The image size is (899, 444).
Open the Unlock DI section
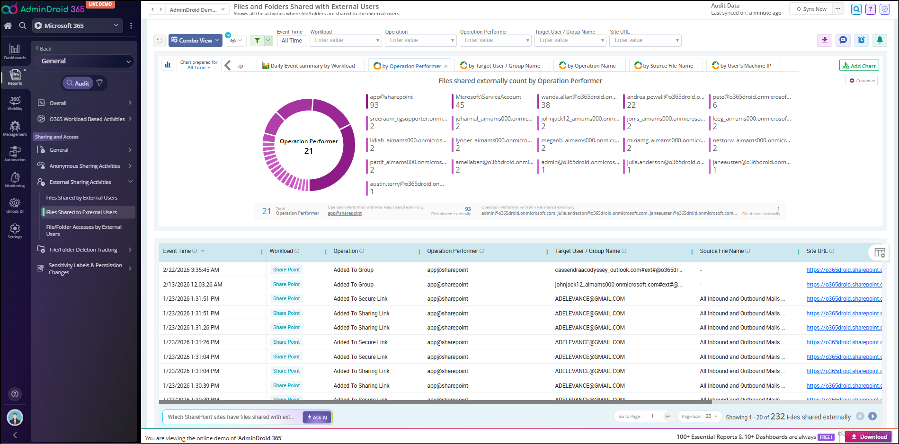pos(15,205)
